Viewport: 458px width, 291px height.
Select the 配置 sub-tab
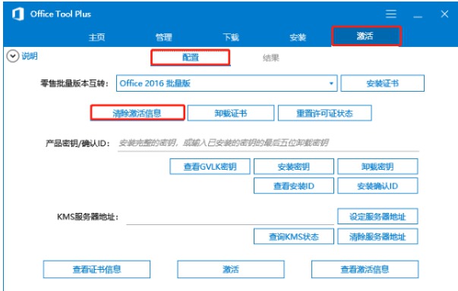click(x=191, y=57)
